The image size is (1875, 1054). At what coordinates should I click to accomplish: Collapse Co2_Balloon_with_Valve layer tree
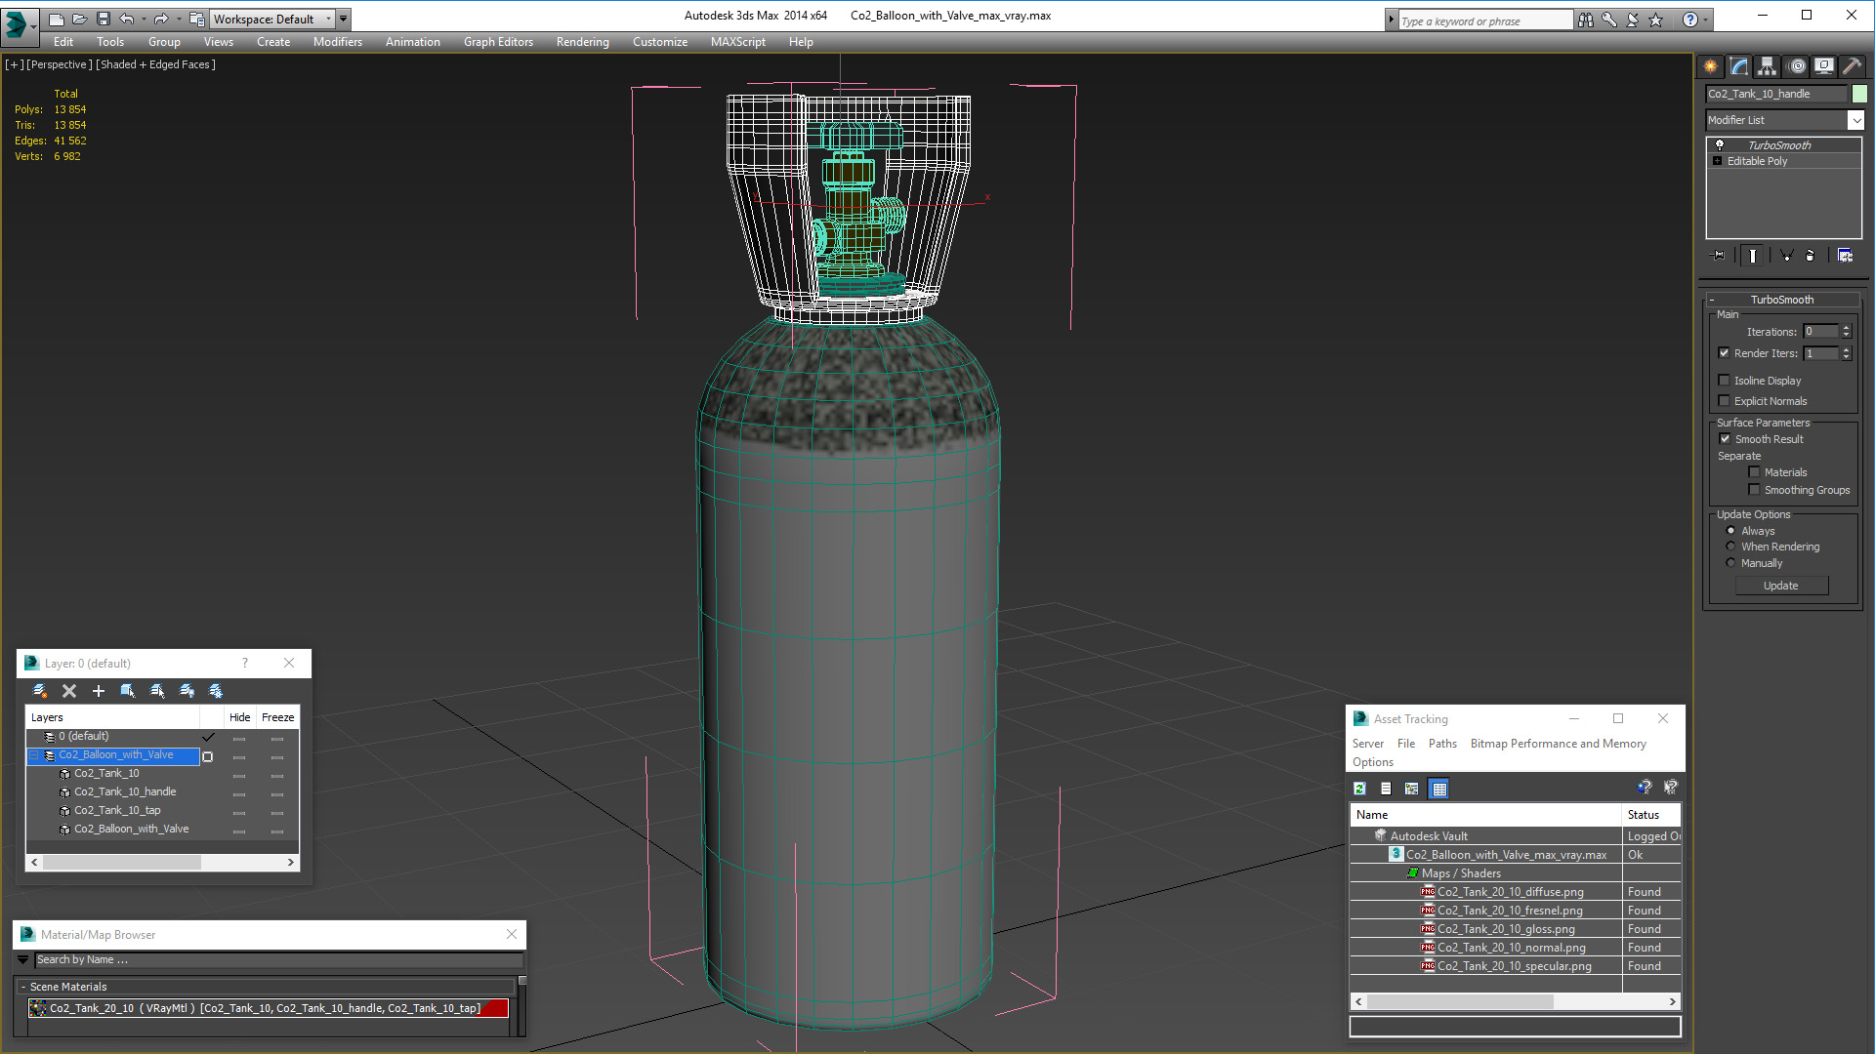click(34, 755)
